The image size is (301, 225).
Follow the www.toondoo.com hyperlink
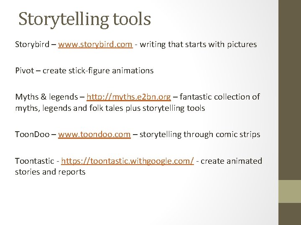pos(94,134)
